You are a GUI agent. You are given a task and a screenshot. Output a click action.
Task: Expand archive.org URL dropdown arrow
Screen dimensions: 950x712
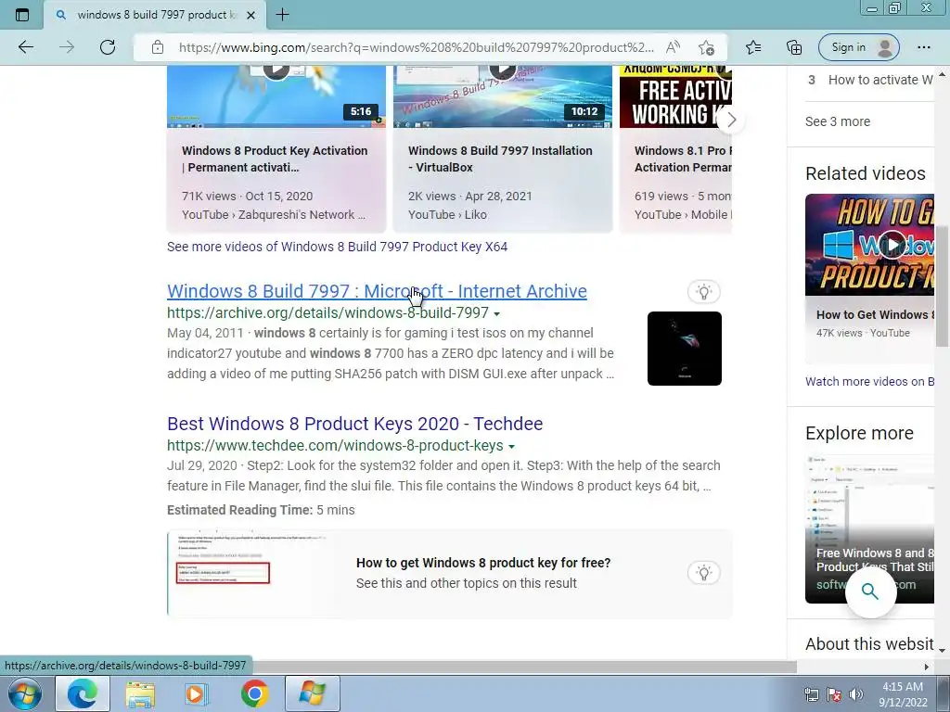tap(497, 313)
